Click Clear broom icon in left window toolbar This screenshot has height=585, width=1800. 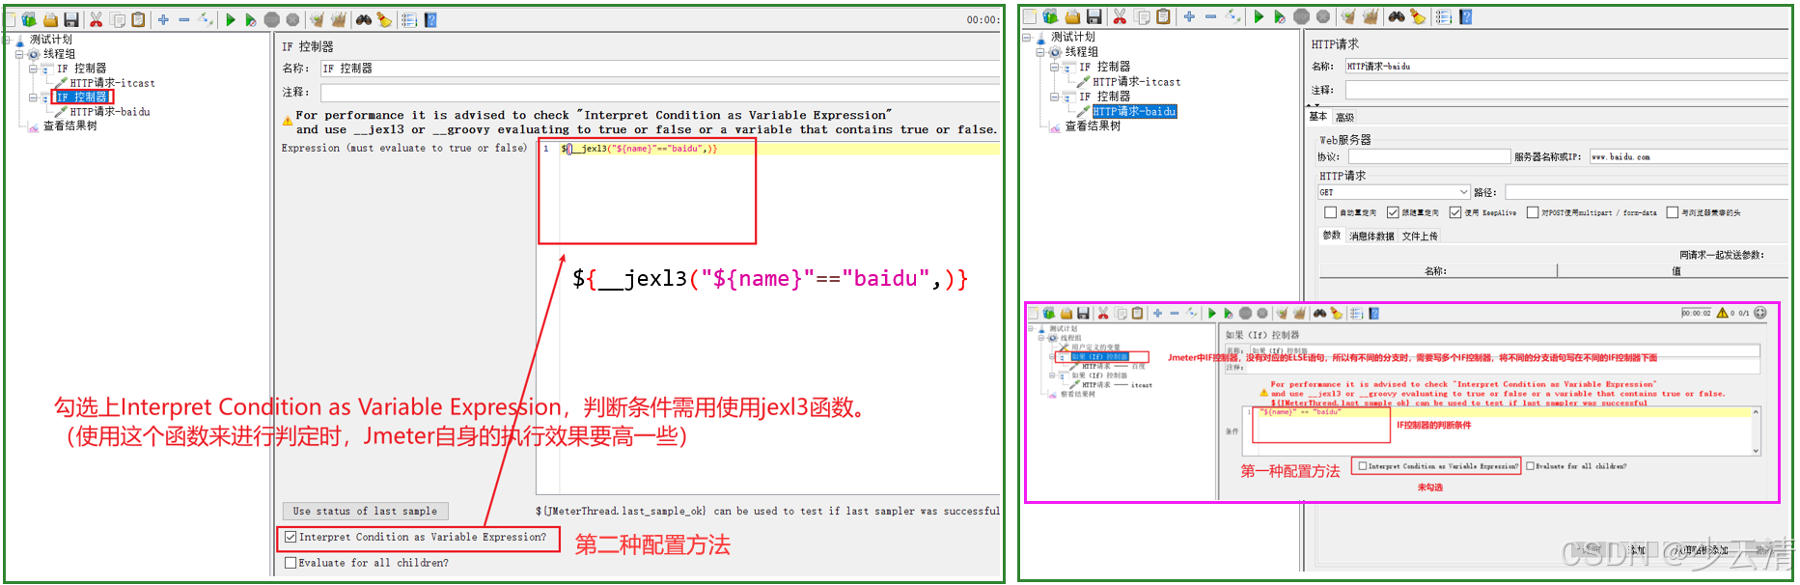point(317,19)
